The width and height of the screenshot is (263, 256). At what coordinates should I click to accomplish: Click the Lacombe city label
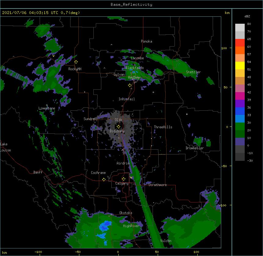(x=137, y=58)
